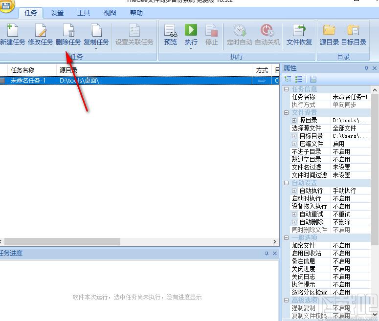Open the 工具 ribbon tab

tap(84, 13)
